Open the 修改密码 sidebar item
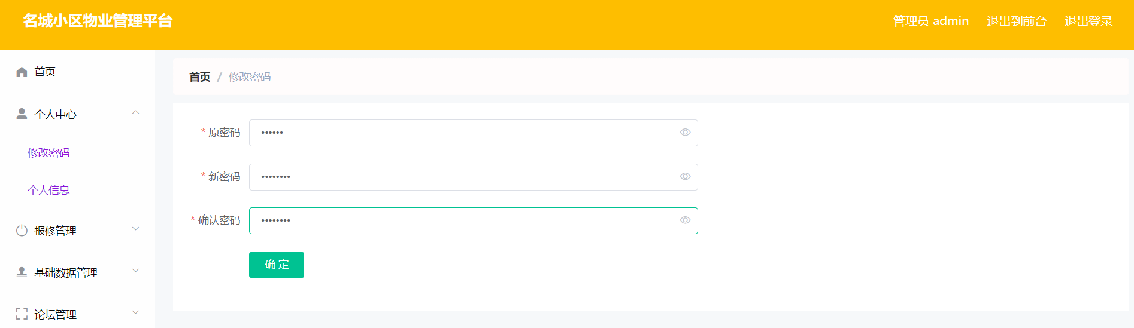This screenshot has height=328, width=1134. pos(48,153)
